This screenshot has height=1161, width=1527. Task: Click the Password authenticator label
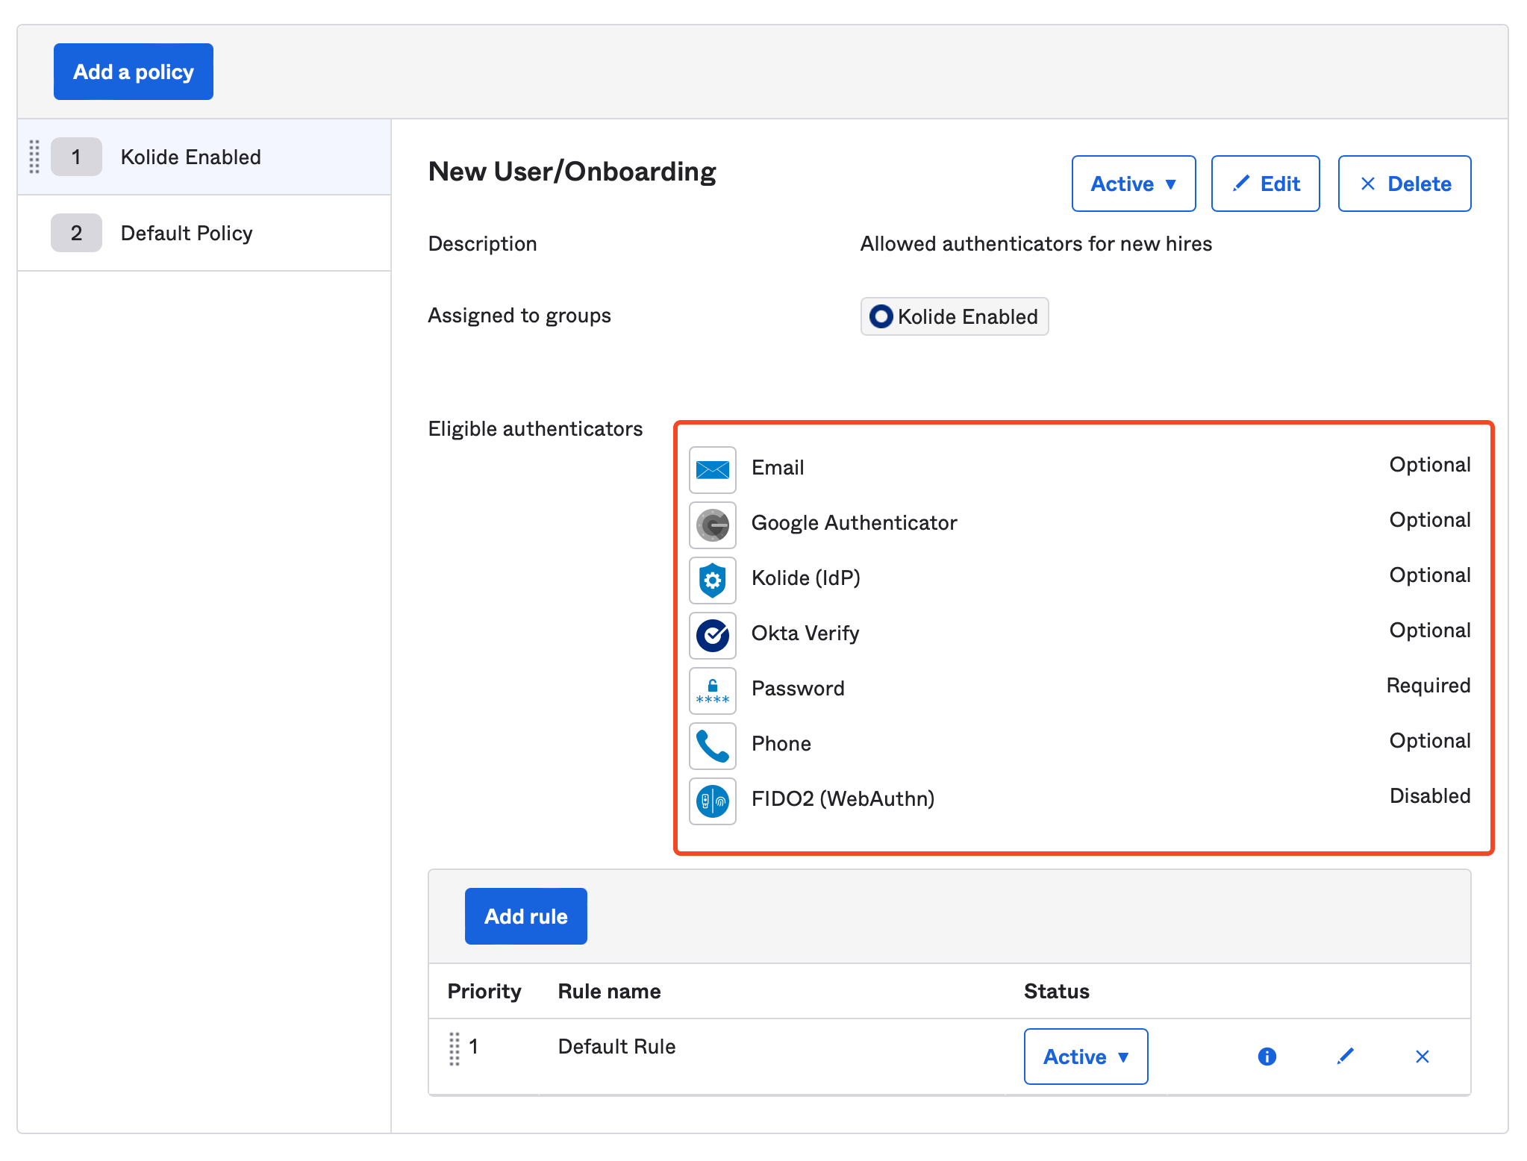[798, 689]
